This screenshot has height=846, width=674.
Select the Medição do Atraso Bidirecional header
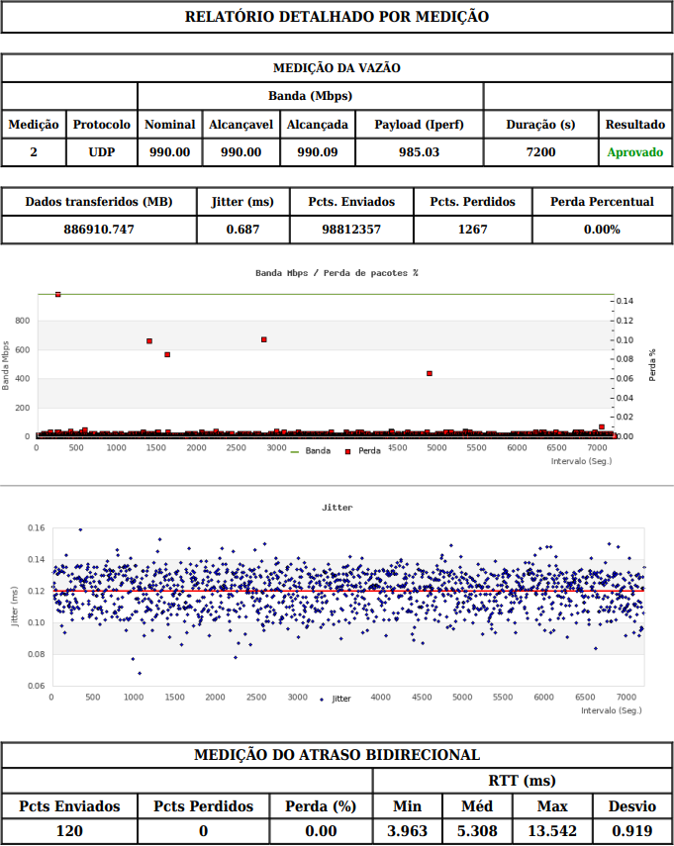[337, 755]
